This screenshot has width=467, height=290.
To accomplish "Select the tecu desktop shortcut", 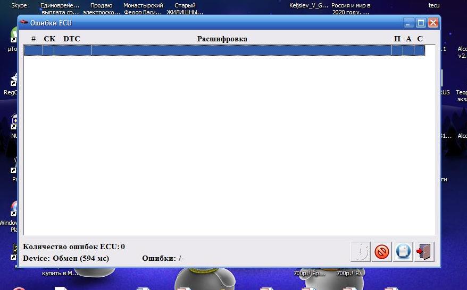I will (434, 6).
